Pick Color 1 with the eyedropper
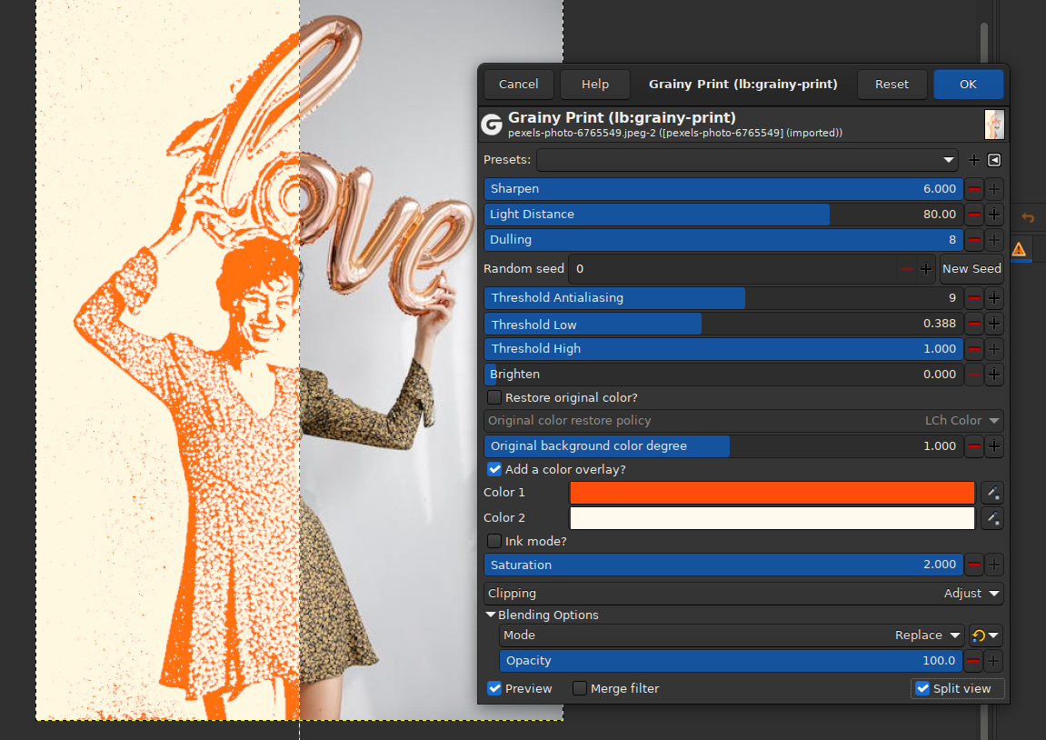The height and width of the screenshot is (740, 1046). click(992, 493)
